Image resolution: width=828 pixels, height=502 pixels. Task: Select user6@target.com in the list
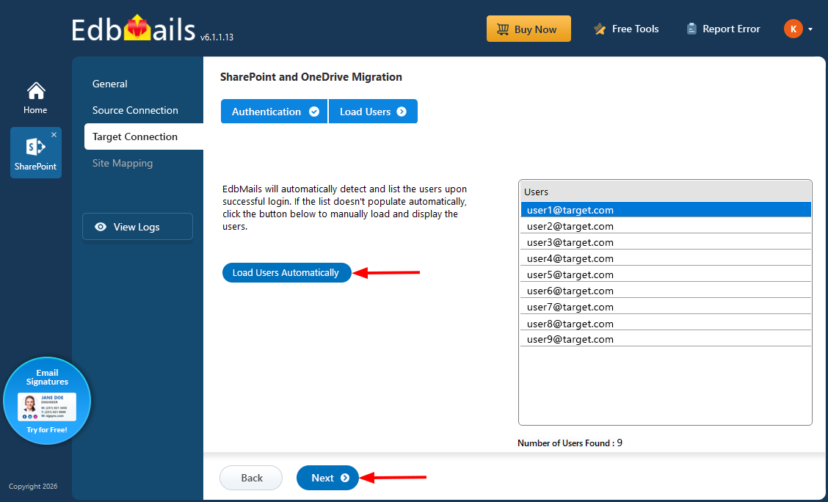665,291
